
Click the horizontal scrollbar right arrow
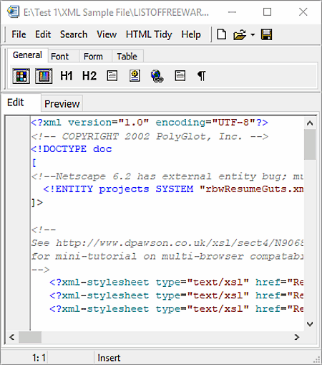point(297,337)
